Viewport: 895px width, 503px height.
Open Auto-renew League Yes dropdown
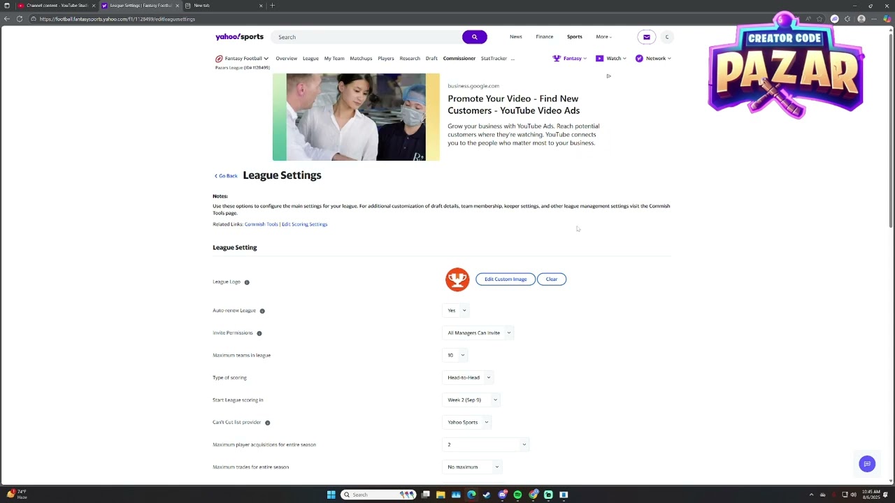(457, 310)
